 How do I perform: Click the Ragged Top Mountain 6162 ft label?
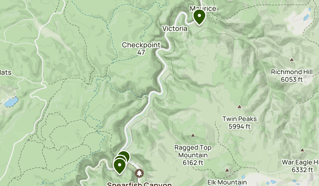click(x=193, y=155)
